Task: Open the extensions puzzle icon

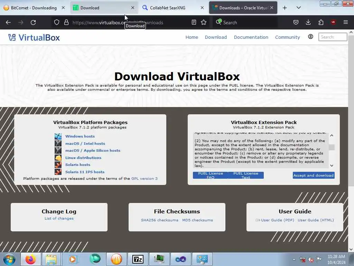Action: [321, 23]
